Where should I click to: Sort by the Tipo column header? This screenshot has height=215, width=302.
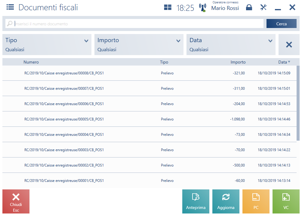(x=164, y=62)
